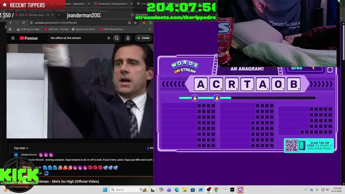Reload the YouTube page in Chrome
Viewport: 345px width, 194px height.
23,23
